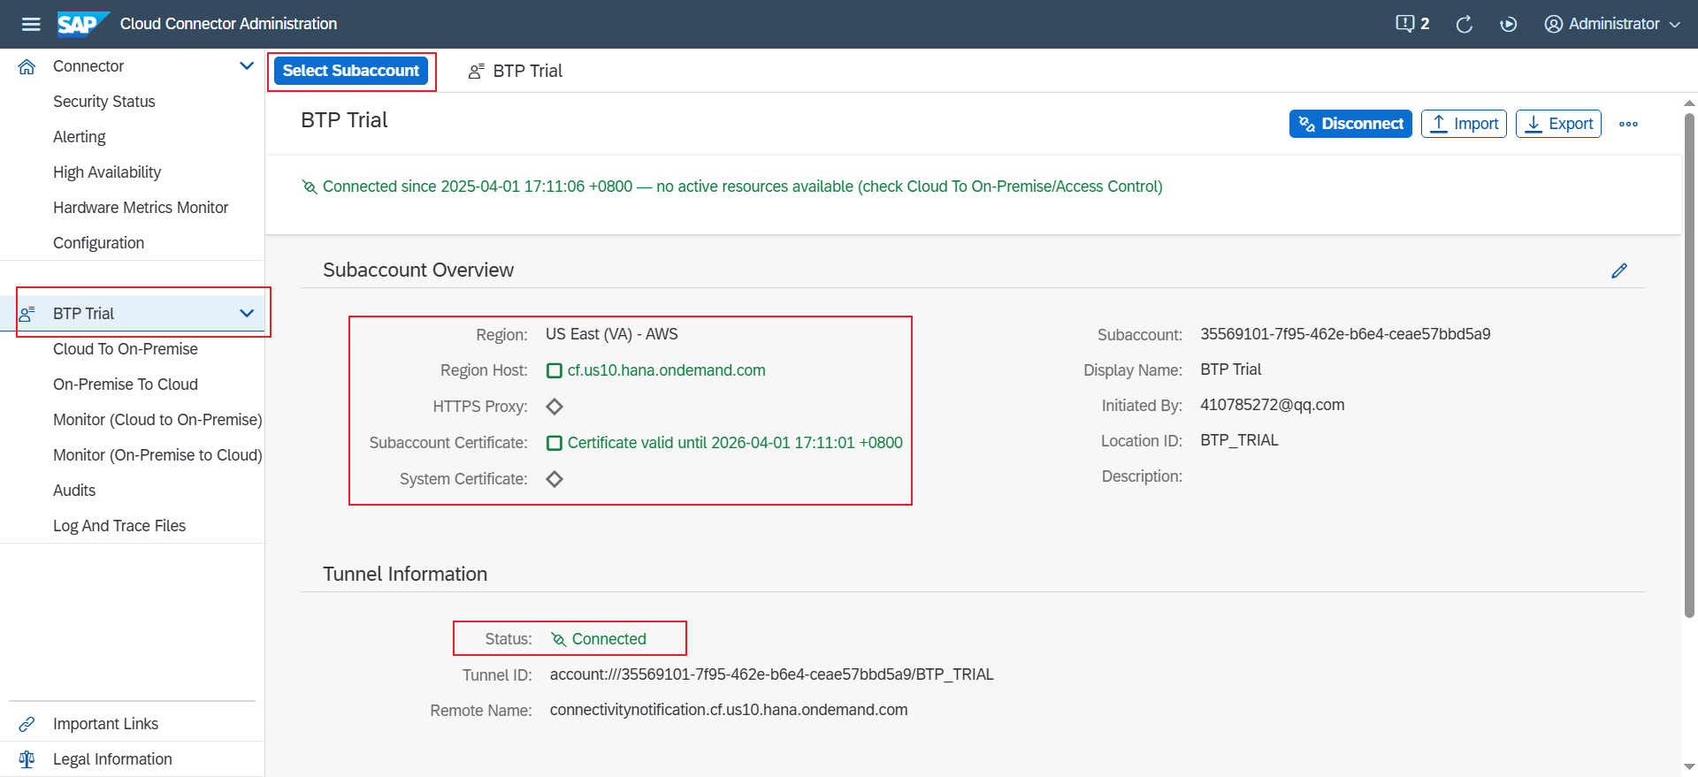Screen dimensions: 1698x777
Task: Click the BTP Trial sidebar subaccount icon
Action: [x=27, y=314]
